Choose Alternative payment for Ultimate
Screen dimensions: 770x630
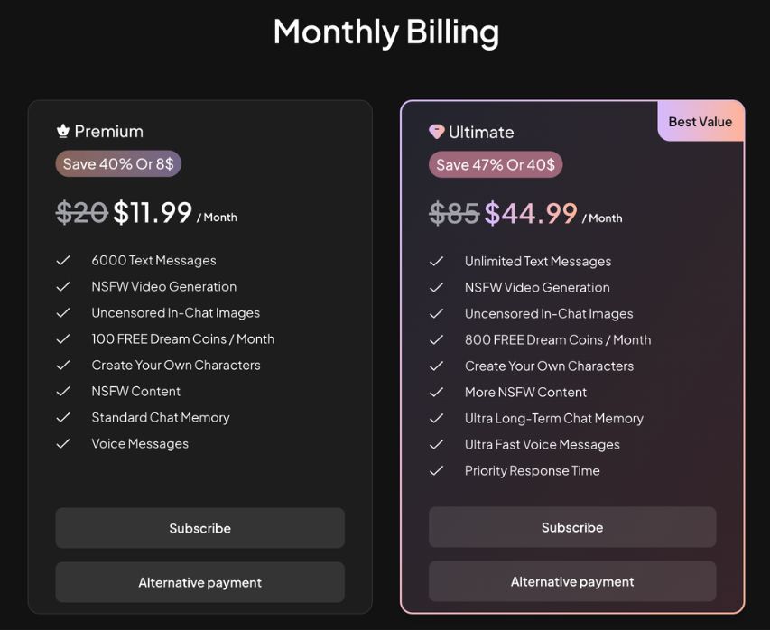571,581
